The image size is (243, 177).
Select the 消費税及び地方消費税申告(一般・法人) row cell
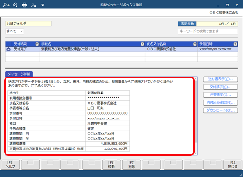(92, 49)
